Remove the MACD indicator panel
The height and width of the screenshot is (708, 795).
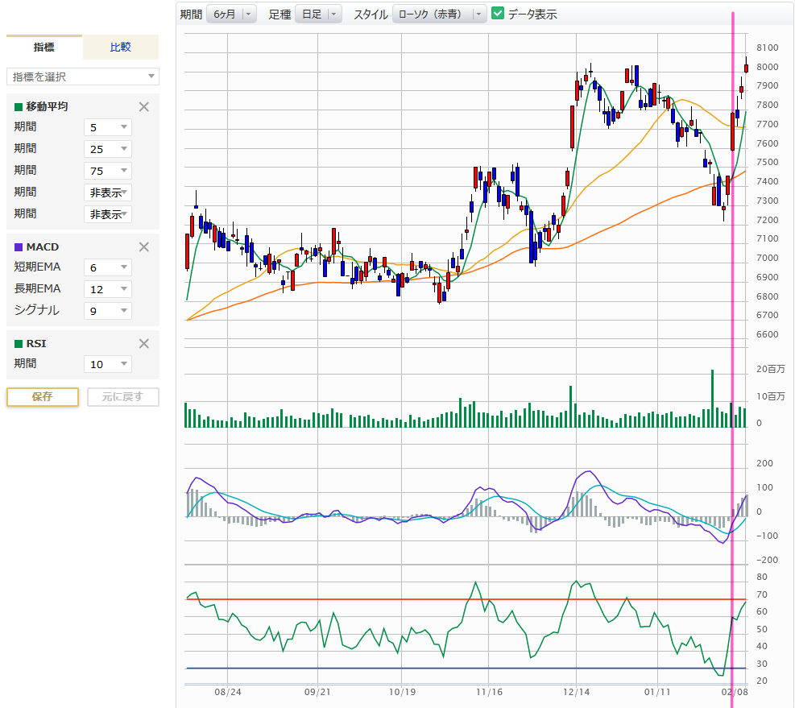[143, 247]
